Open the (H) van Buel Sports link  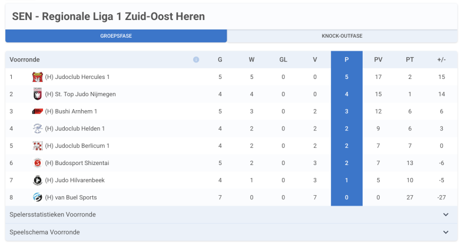pos(71,197)
